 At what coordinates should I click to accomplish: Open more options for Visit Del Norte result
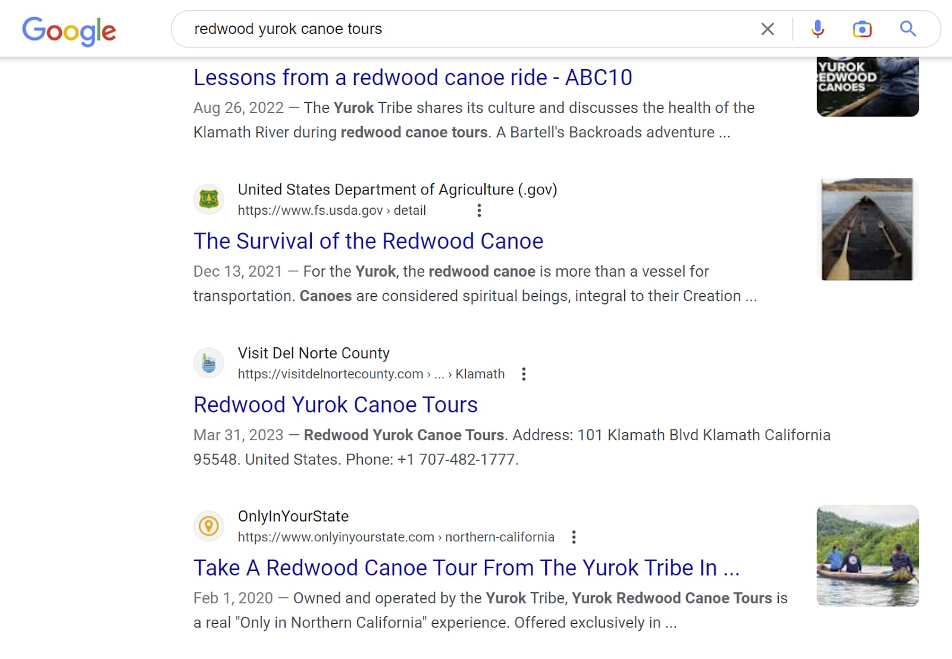[524, 374]
